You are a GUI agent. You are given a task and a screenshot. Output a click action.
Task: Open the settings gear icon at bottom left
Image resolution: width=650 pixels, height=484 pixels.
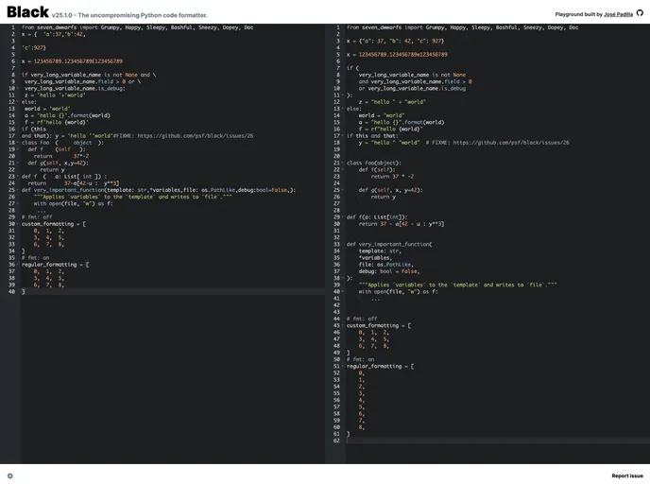click(10, 475)
